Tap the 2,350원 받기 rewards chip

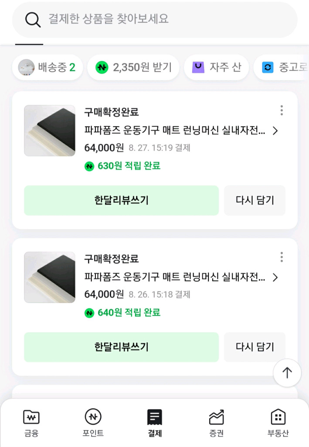[x=133, y=67]
